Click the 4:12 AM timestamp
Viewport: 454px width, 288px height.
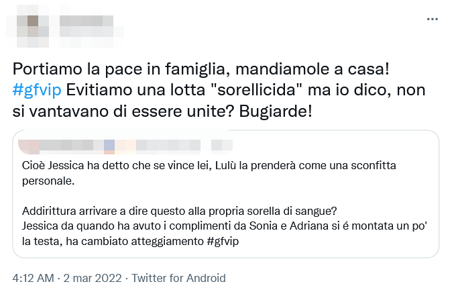pos(34,278)
